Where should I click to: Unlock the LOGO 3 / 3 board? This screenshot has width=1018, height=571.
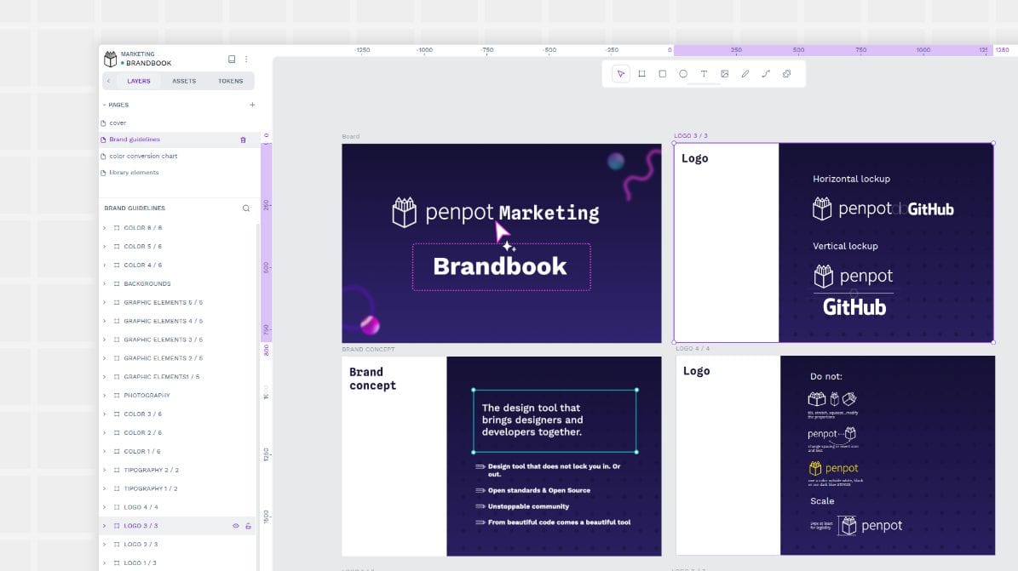[247, 525]
